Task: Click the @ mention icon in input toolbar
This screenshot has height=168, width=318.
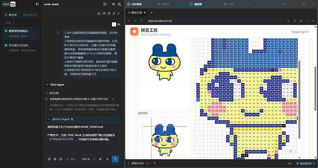Action: (x=49, y=159)
